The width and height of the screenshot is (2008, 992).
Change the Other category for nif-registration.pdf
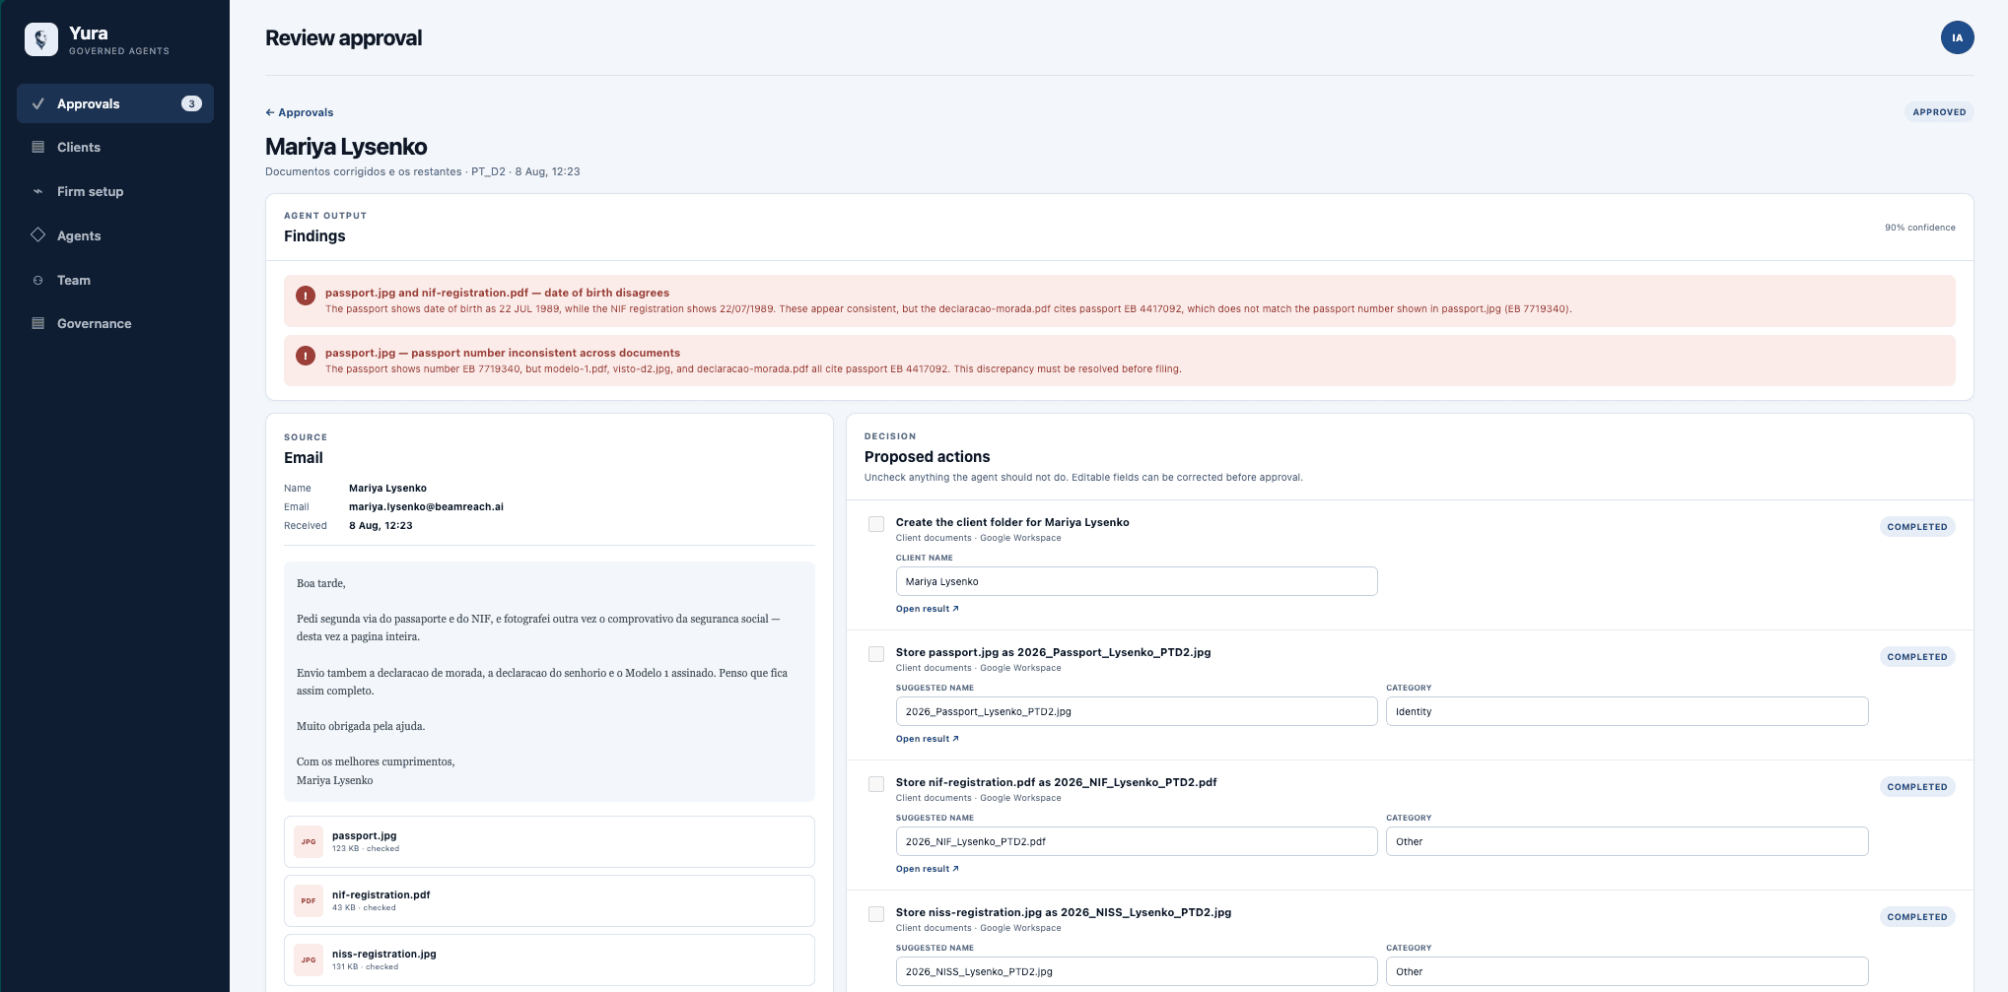[x=1627, y=841]
